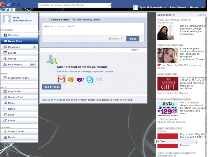
Task: Open the Events page
Action: 11,53
